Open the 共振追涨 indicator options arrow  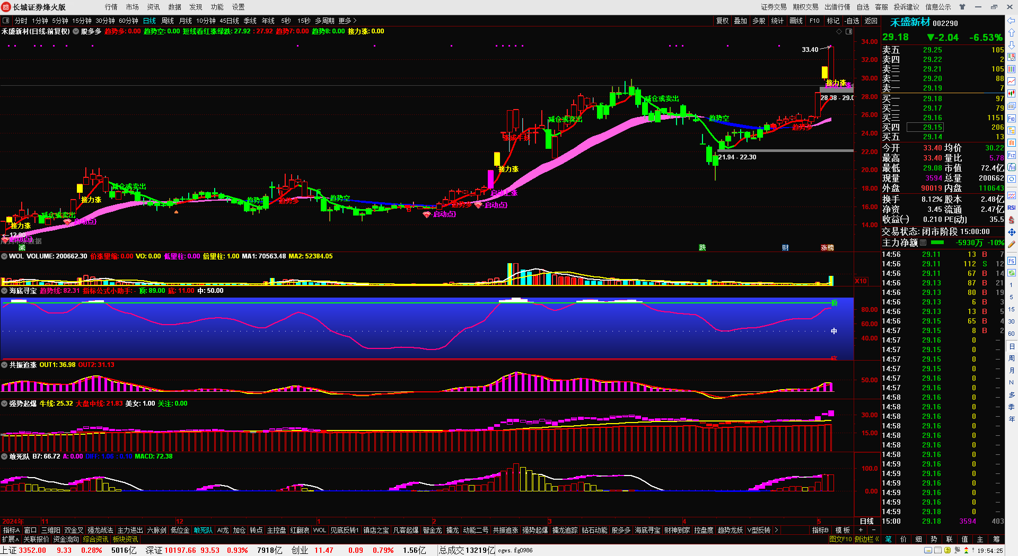pyautogui.click(x=4, y=365)
